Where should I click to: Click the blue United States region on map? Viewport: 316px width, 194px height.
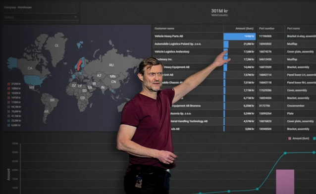click(34, 80)
